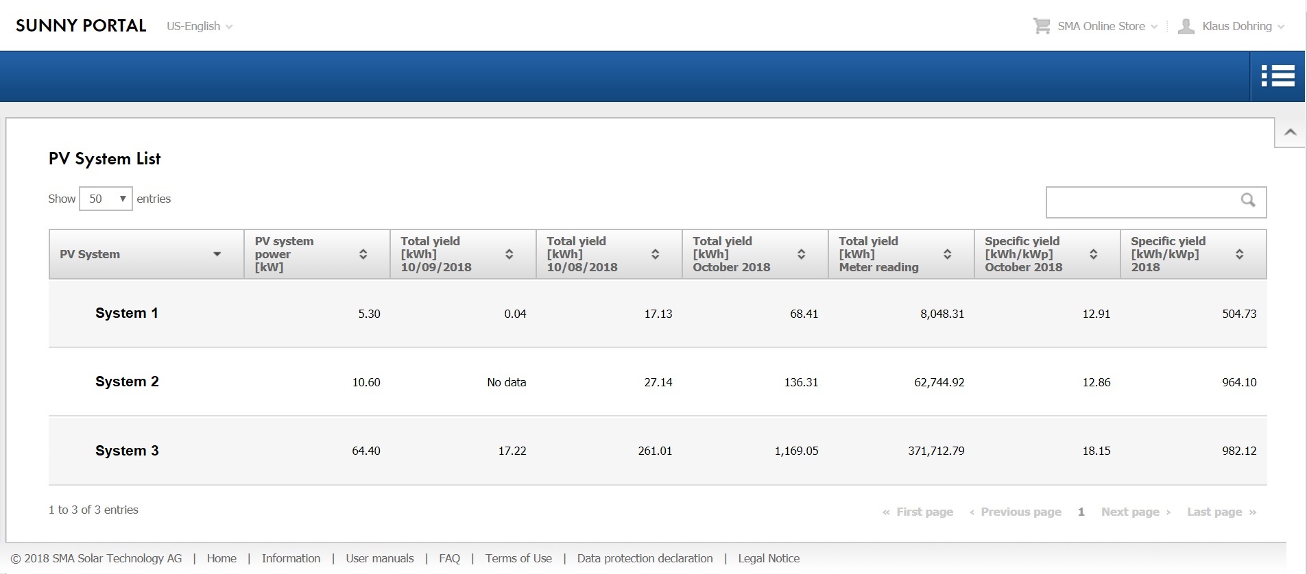Sort by Total yield 10/09/2018 arrows
The width and height of the screenshot is (1307, 574).
pos(509,254)
